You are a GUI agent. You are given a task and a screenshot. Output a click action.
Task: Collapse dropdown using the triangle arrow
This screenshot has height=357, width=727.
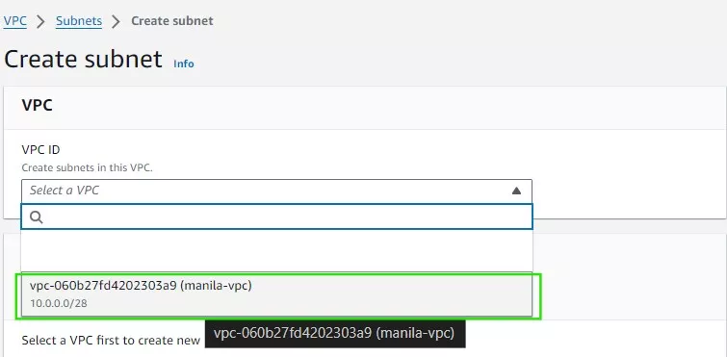click(x=516, y=191)
